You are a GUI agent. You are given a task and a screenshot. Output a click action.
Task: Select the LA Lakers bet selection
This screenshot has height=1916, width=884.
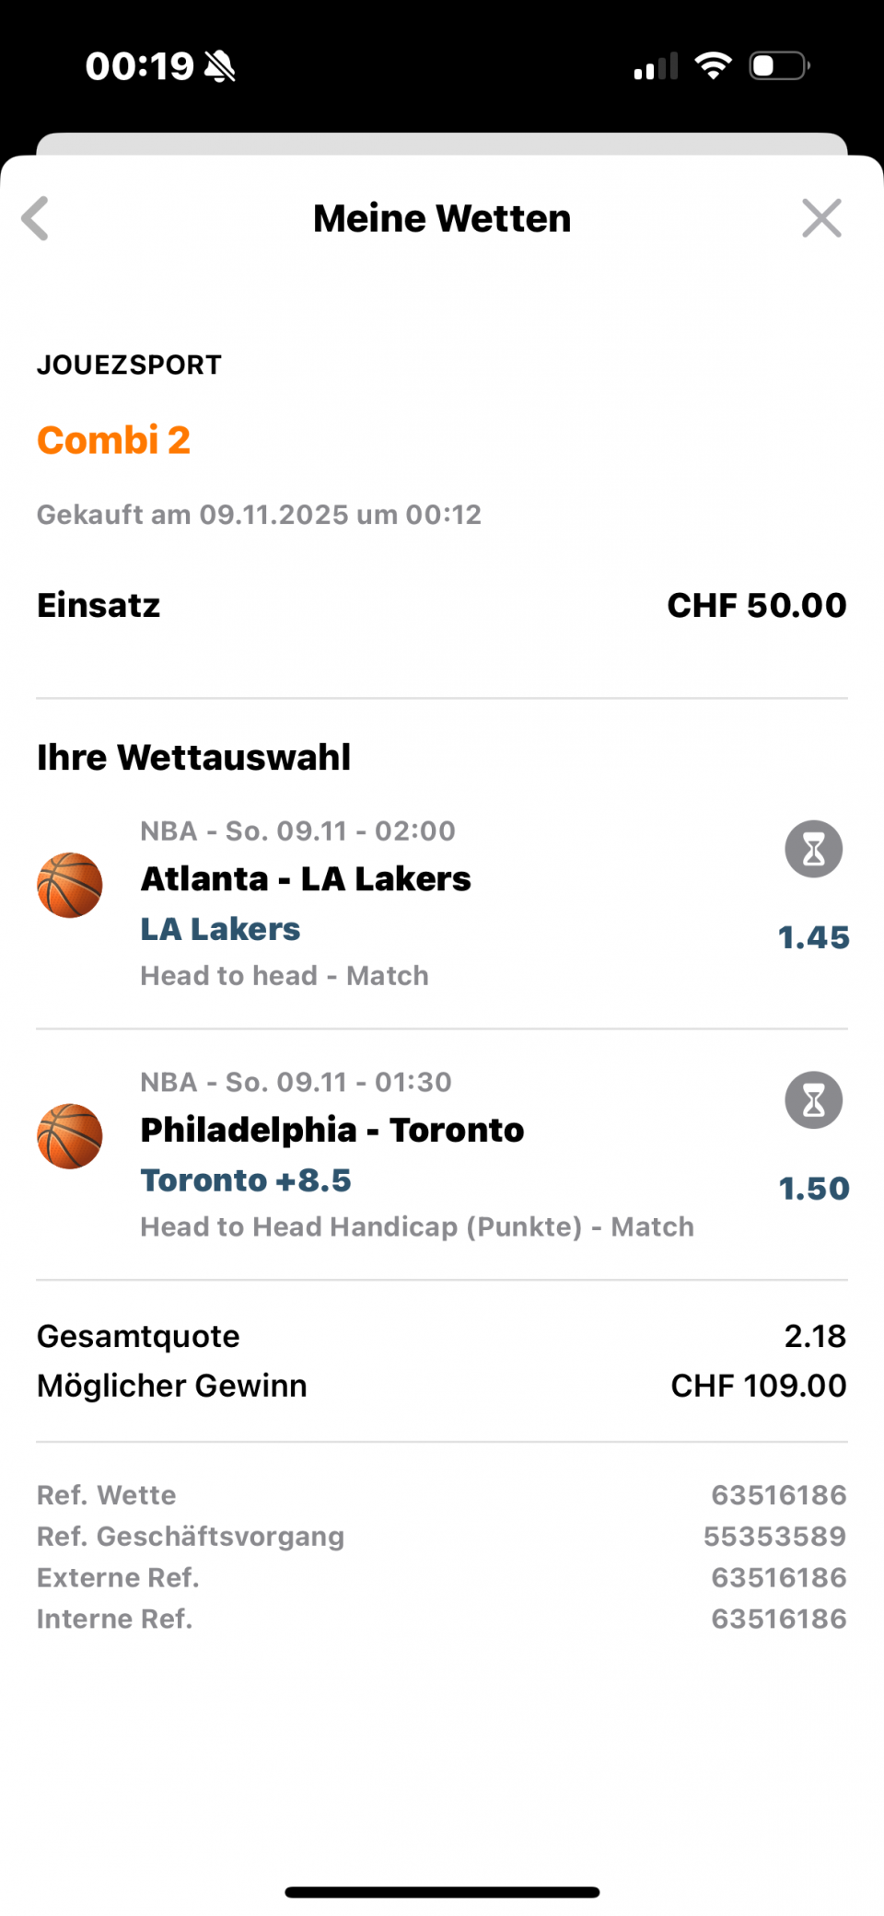(220, 929)
